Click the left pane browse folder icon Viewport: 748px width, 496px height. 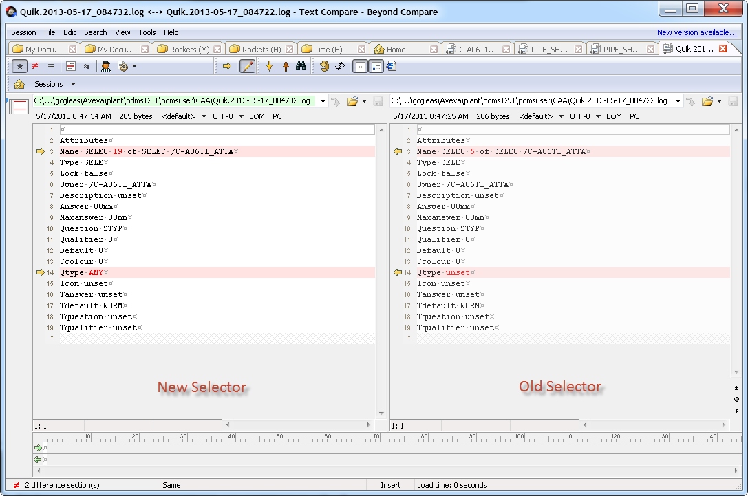point(352,101)
